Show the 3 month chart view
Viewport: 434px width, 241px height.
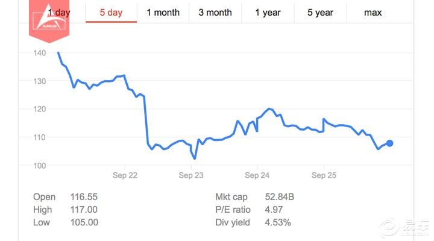(215, 13)
